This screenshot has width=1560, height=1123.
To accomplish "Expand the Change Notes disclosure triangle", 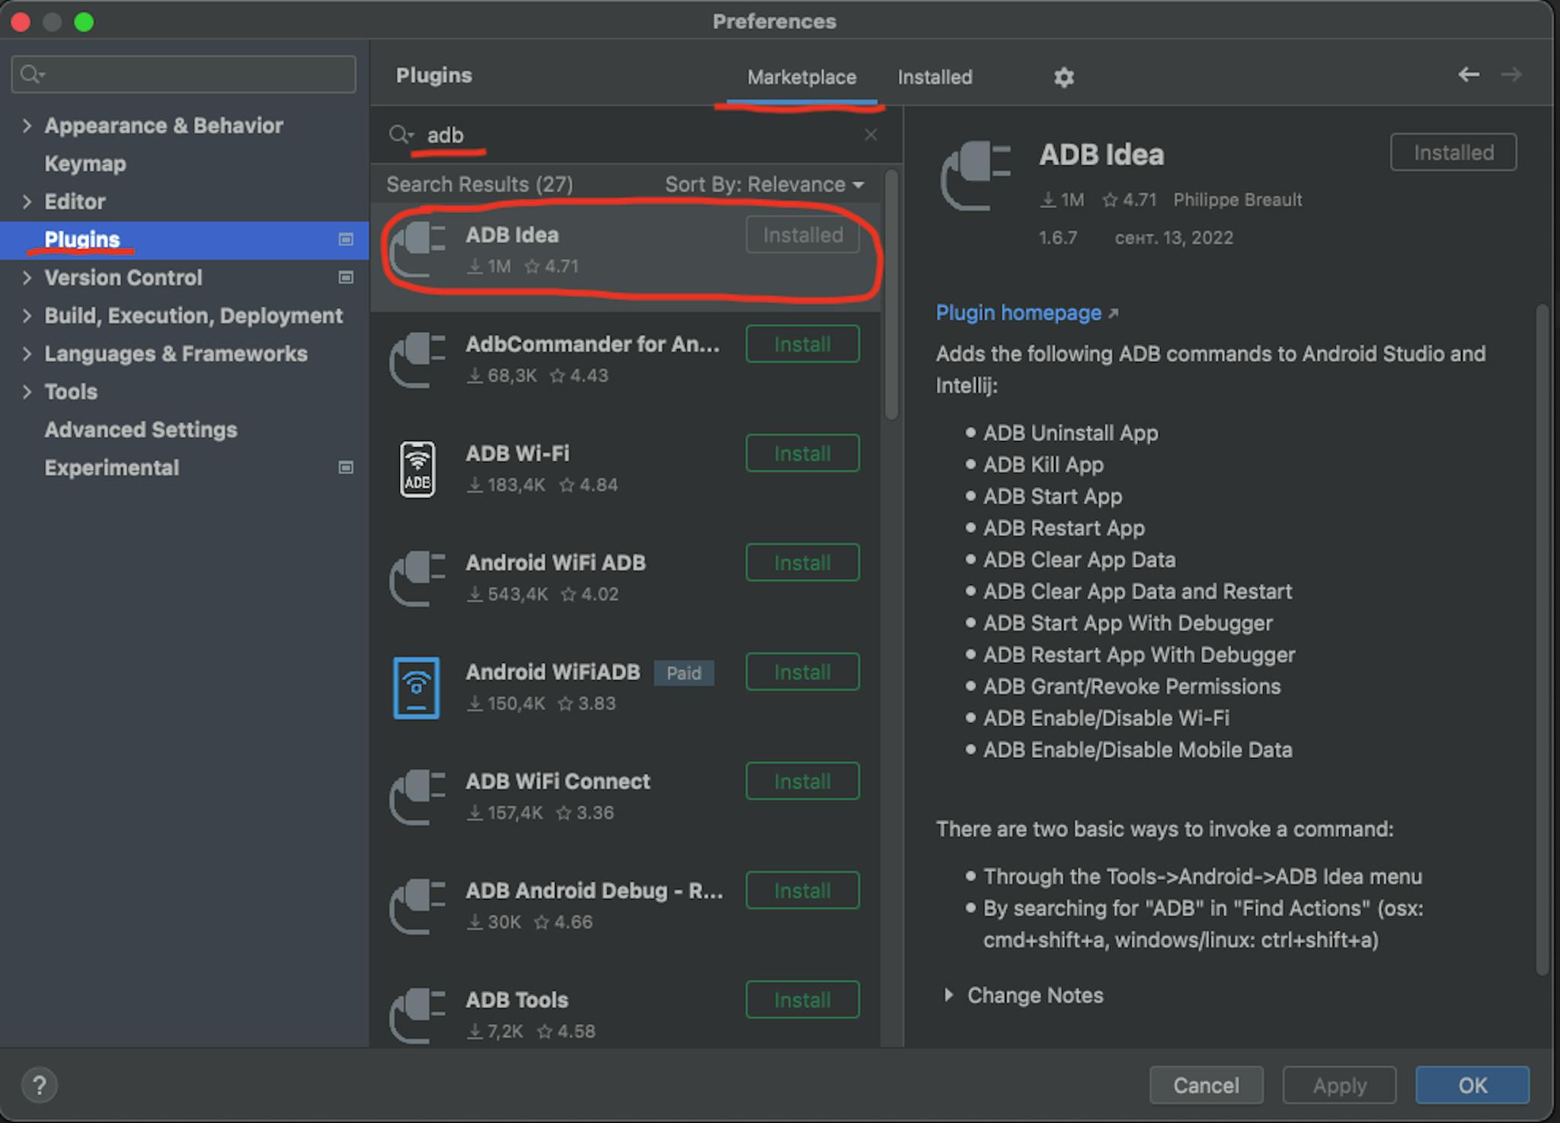I will [x=948, y=995].
